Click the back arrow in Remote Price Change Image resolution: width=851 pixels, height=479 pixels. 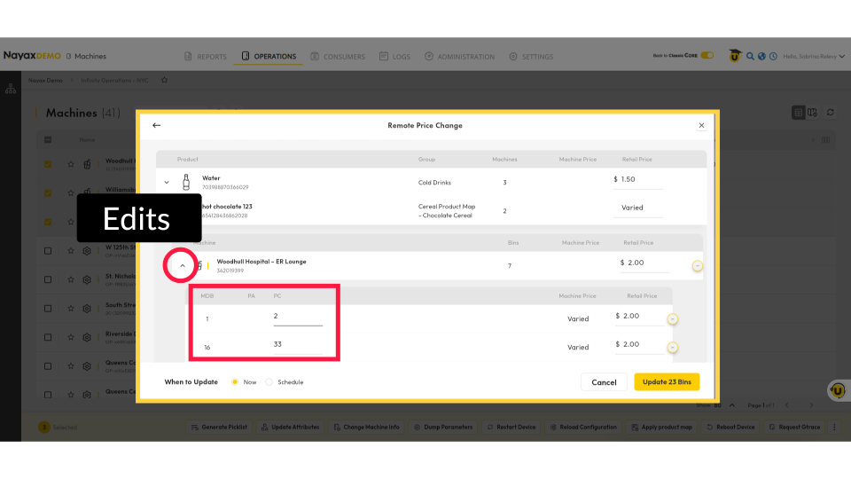157,125
